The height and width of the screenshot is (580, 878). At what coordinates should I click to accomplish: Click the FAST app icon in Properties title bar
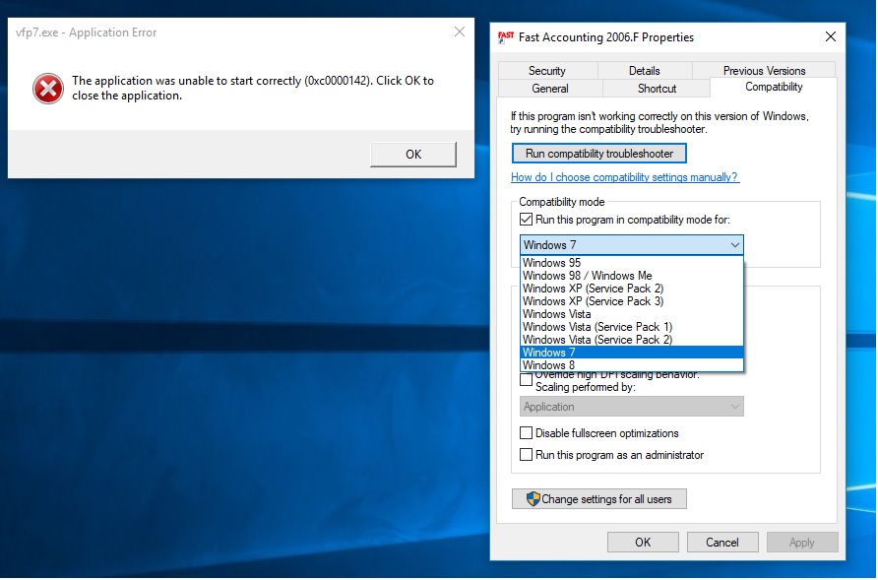click(506, 37)
